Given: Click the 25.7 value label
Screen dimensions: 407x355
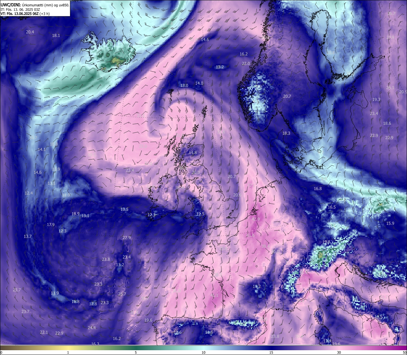Looking at the screenshot, I should (122, 294).
